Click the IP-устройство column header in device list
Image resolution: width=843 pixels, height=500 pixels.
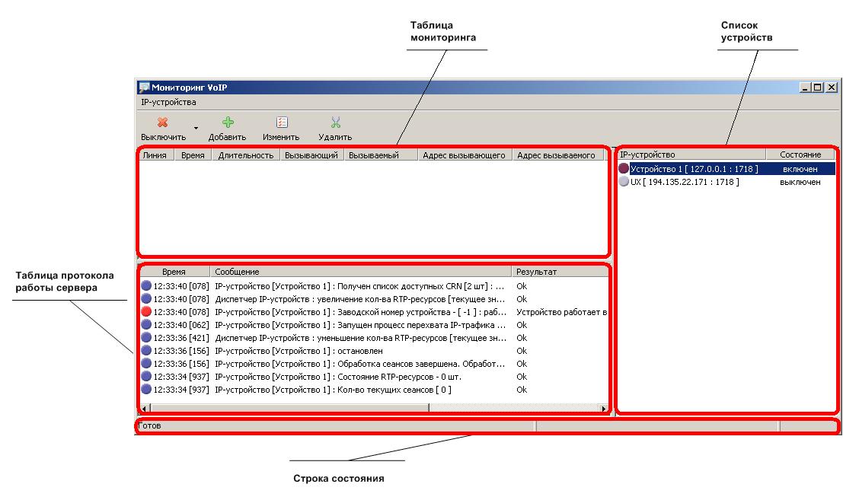pos(691,154)
